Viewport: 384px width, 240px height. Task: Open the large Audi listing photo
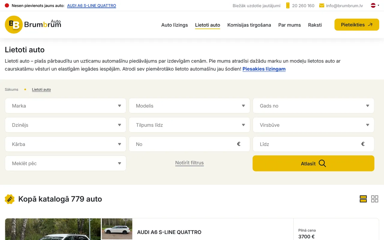point(53,229)
